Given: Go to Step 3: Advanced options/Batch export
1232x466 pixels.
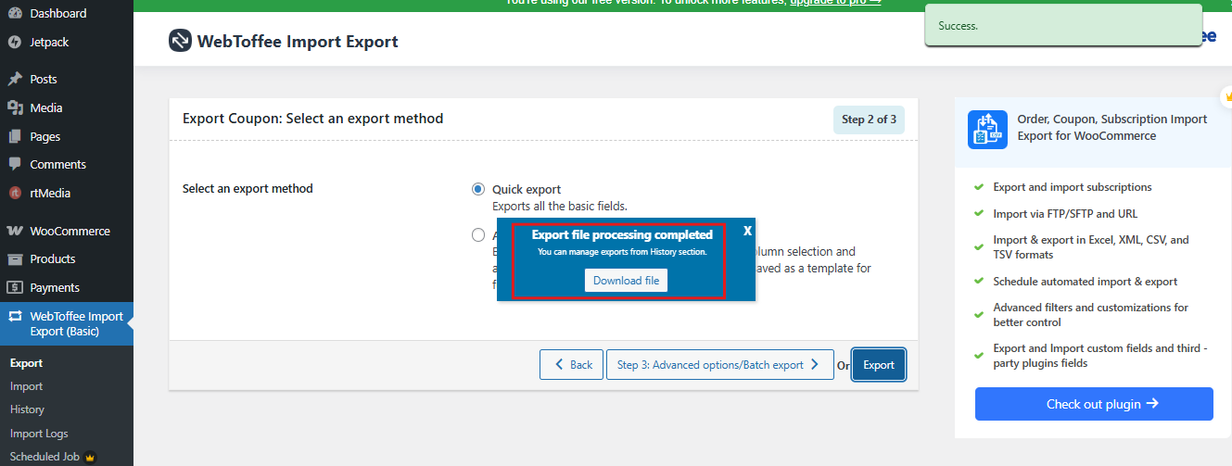Looking at the screenshot, I should point(719,364).
